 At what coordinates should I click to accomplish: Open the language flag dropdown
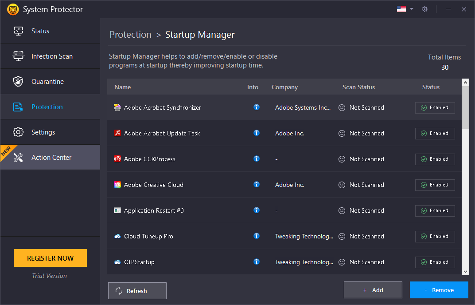[x=405, y=8]
